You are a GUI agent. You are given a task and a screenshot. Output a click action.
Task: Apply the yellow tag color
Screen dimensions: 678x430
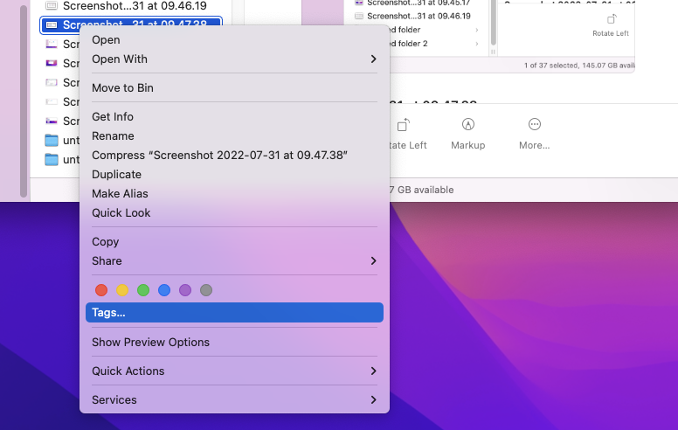coord(122,290)
